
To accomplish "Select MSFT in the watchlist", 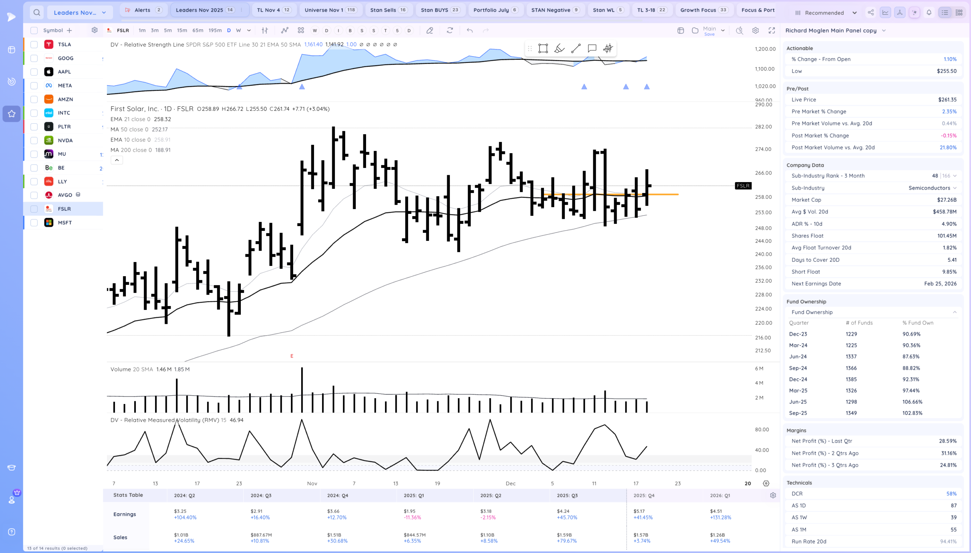I will (65, 223).
